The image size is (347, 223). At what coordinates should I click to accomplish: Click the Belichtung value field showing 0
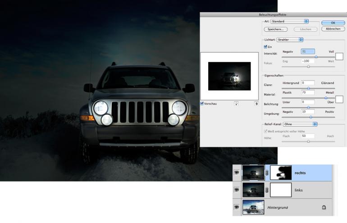click(308, 102)
